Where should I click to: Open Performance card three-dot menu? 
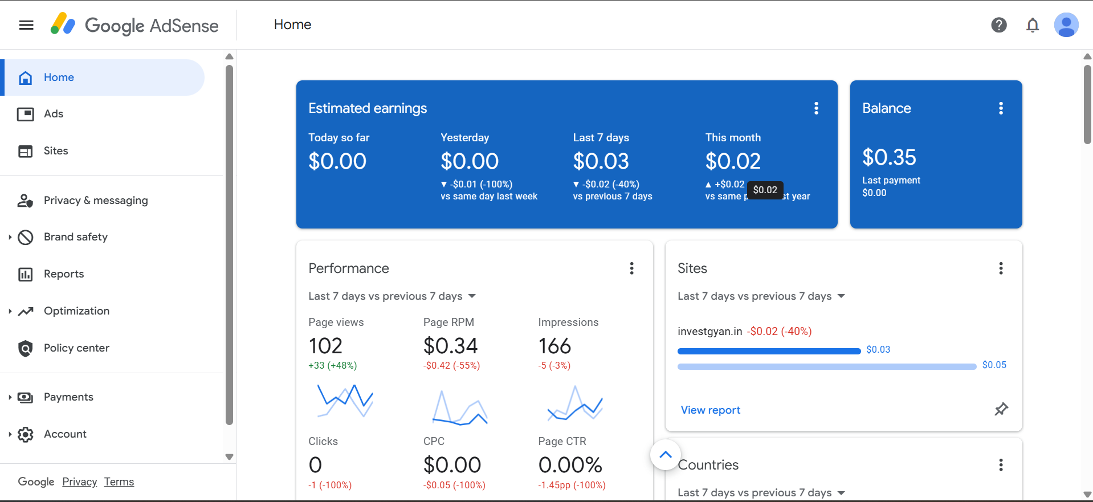631,268
